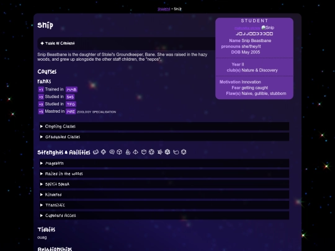Click the Snip page title
Viewport: 335px width, 251px height.
click(x=45, y=25)
